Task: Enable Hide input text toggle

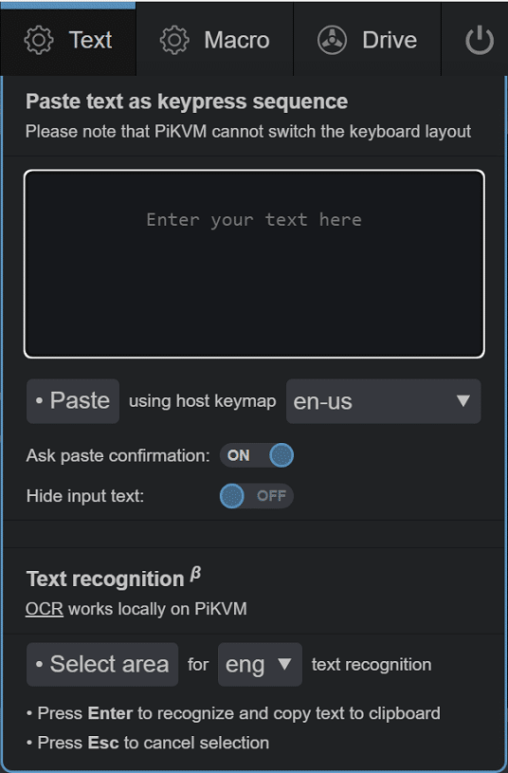Action: (257, 495)
